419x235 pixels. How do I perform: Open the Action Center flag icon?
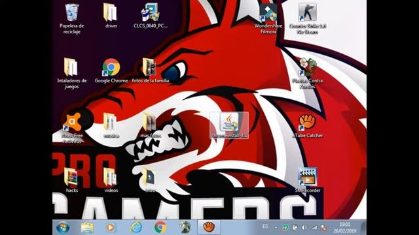323,228
